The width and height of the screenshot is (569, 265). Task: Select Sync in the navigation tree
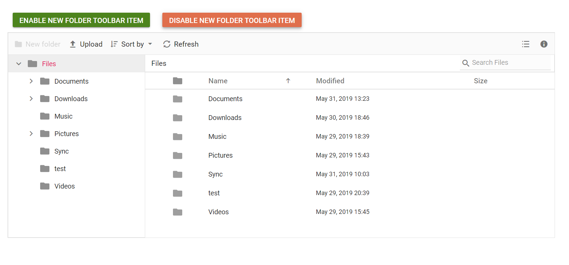(x=62, y=151)
